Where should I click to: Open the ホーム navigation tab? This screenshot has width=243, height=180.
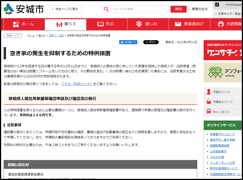[x=24, y=24]
